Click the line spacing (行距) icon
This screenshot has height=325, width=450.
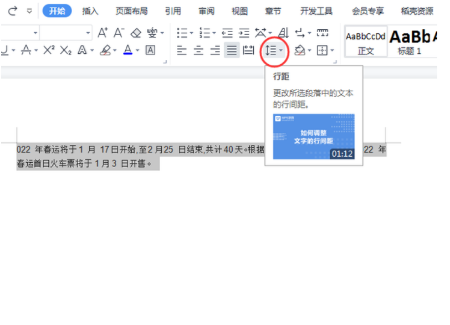tap(270, 51)
